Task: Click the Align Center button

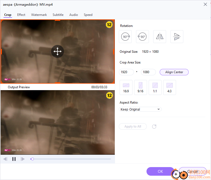Action: click(174, 72)
